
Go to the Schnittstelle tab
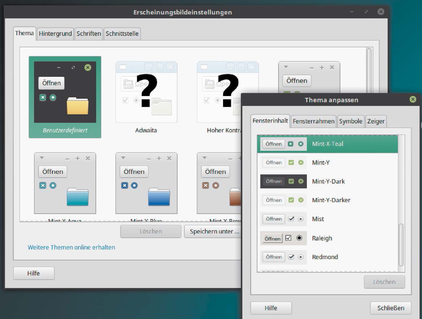[x=122, y=33]
